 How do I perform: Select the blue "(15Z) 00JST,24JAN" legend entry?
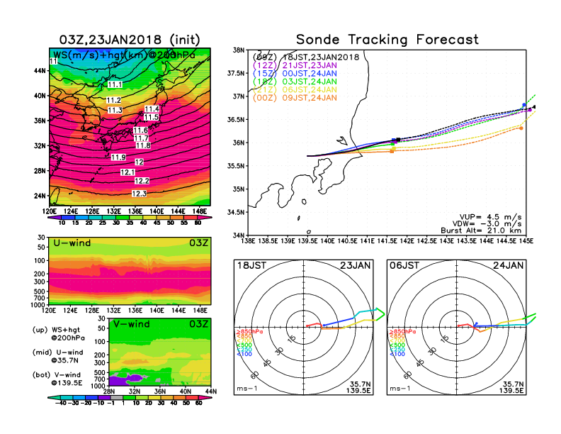(x=295, y=74)
